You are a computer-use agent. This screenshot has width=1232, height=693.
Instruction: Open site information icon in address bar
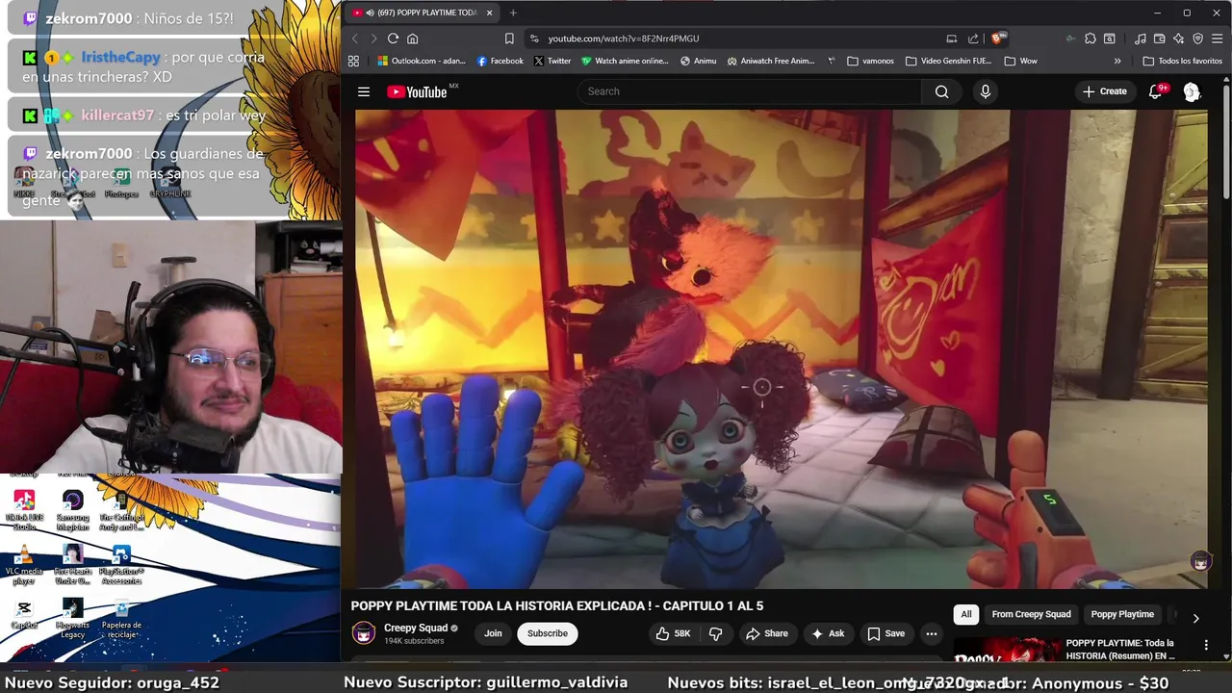click(x=534, y=38)
